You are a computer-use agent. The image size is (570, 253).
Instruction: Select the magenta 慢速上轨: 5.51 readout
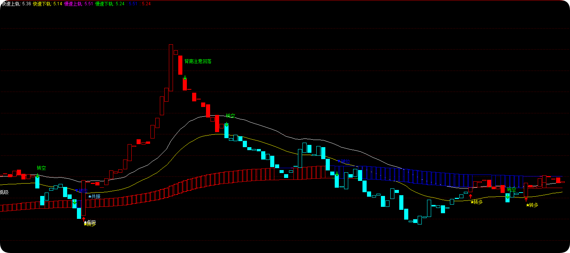tap(79, 4)
